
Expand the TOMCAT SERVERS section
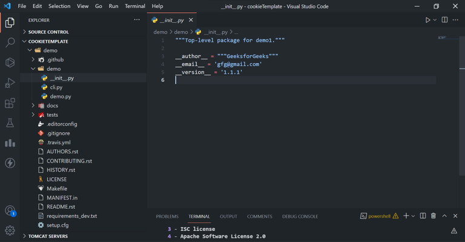[48, 237]
